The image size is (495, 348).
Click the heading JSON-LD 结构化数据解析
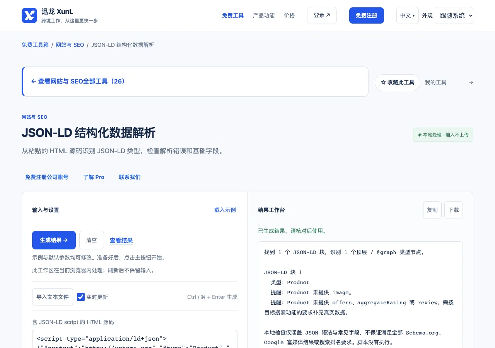coord(89,133)
